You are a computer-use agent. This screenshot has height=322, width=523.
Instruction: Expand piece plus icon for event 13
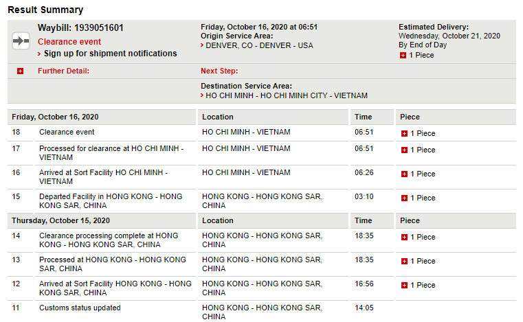point(404,261)
